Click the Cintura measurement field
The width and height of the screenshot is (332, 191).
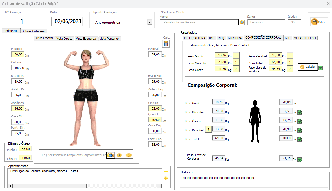coord(155,108)
